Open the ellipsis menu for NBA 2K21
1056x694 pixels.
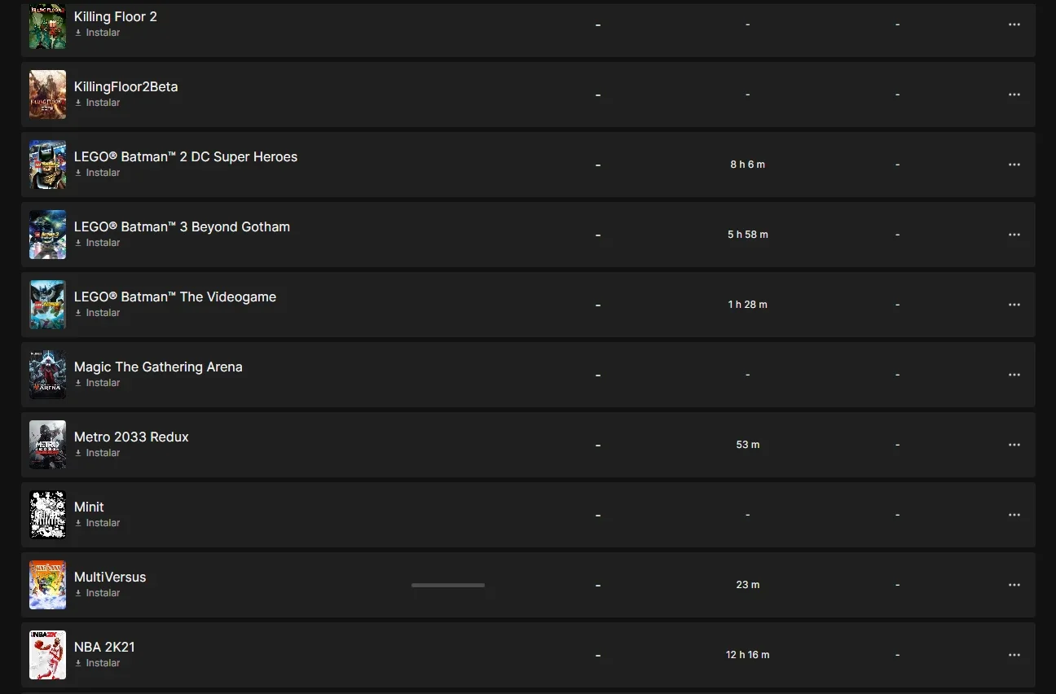1014,655
